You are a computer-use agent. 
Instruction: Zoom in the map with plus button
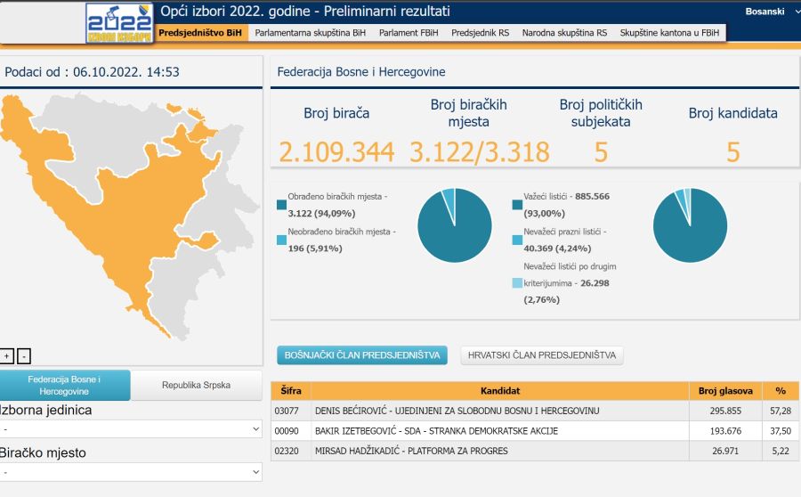[7, 355]
